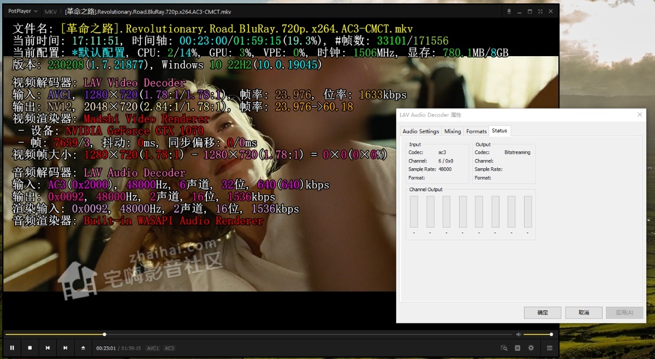Image resolution: width=655 pixels, height=359 pixels.
Task: Click the 确定 (OK) button
Action: (543, 313)
